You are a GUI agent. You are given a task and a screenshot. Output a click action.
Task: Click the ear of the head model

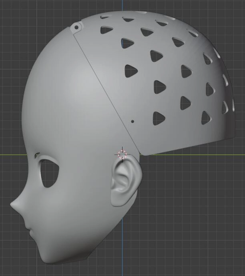tap(126, 182)
